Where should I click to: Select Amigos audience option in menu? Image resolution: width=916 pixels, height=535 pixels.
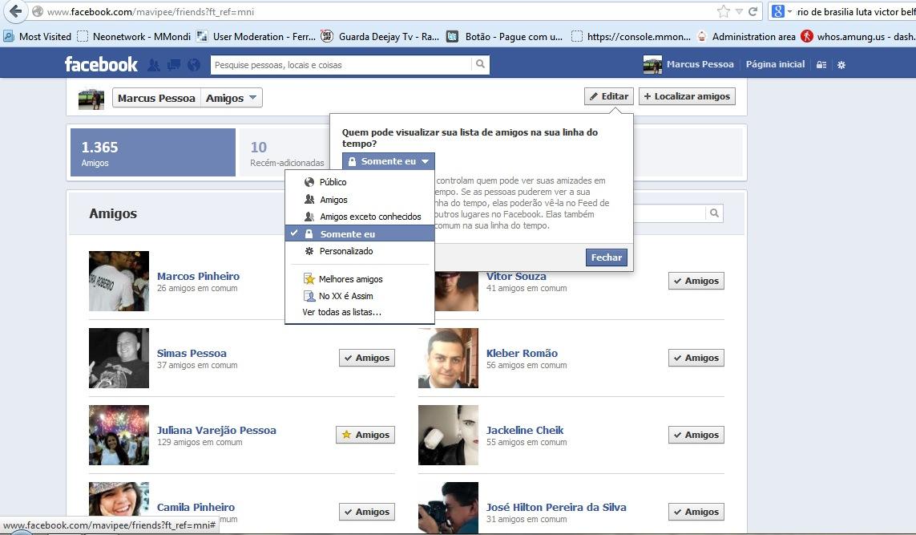[360, 200]
